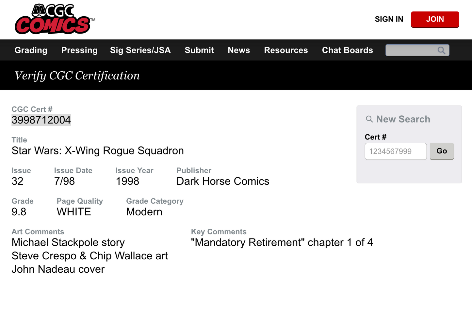Screen dimensions: 472x316
Task: Navigate to the News page
Action: point(239,50)
